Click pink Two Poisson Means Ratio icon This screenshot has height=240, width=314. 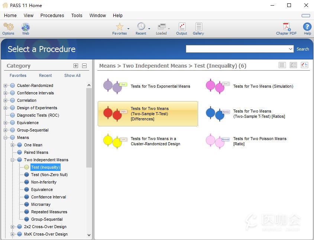pyautogui.click(x=217, y=141)
